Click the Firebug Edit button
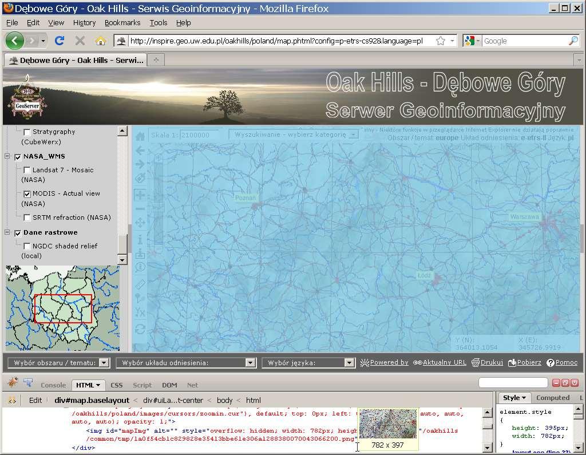The height and width of the screenshot is (455, 586). coord(35,401)
